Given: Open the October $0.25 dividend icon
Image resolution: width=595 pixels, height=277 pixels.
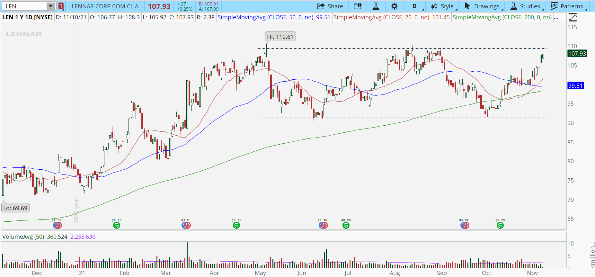Looking at the screenshot, I should coord(500,225).
